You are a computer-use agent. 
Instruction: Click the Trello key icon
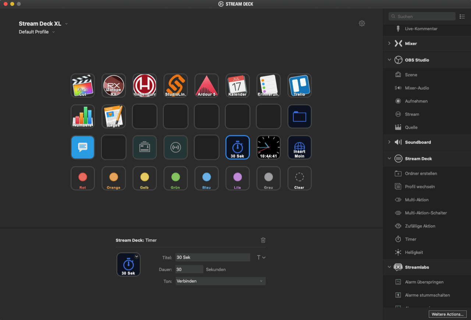pyautogui.click(x=299, y=86)
